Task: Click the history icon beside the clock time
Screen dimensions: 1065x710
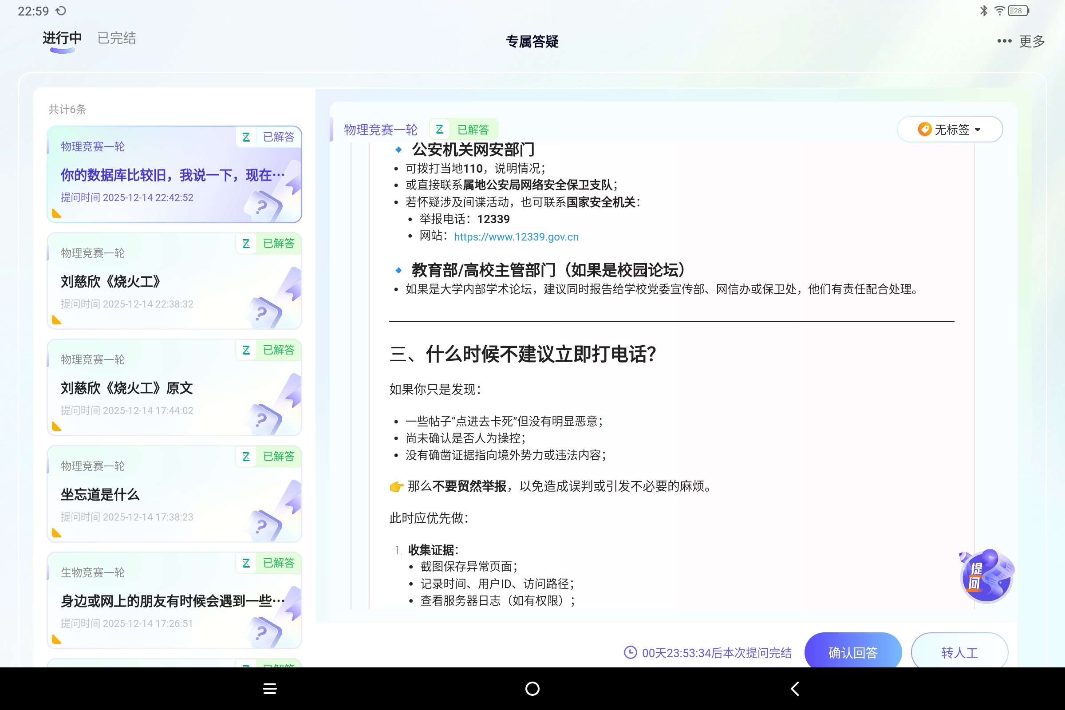Action: (61, 10)
